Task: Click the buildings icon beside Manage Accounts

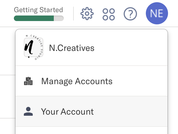Action: point(28,81)
